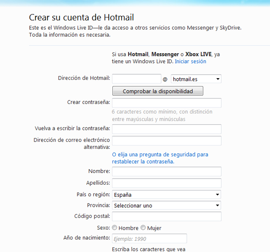
Task: Open the País o región dropdown
Action: click(x=166, y=195)
